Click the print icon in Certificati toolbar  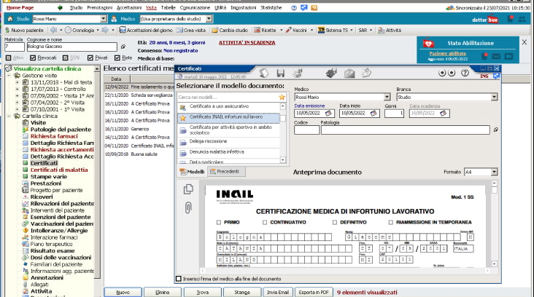tap(298, 73)
